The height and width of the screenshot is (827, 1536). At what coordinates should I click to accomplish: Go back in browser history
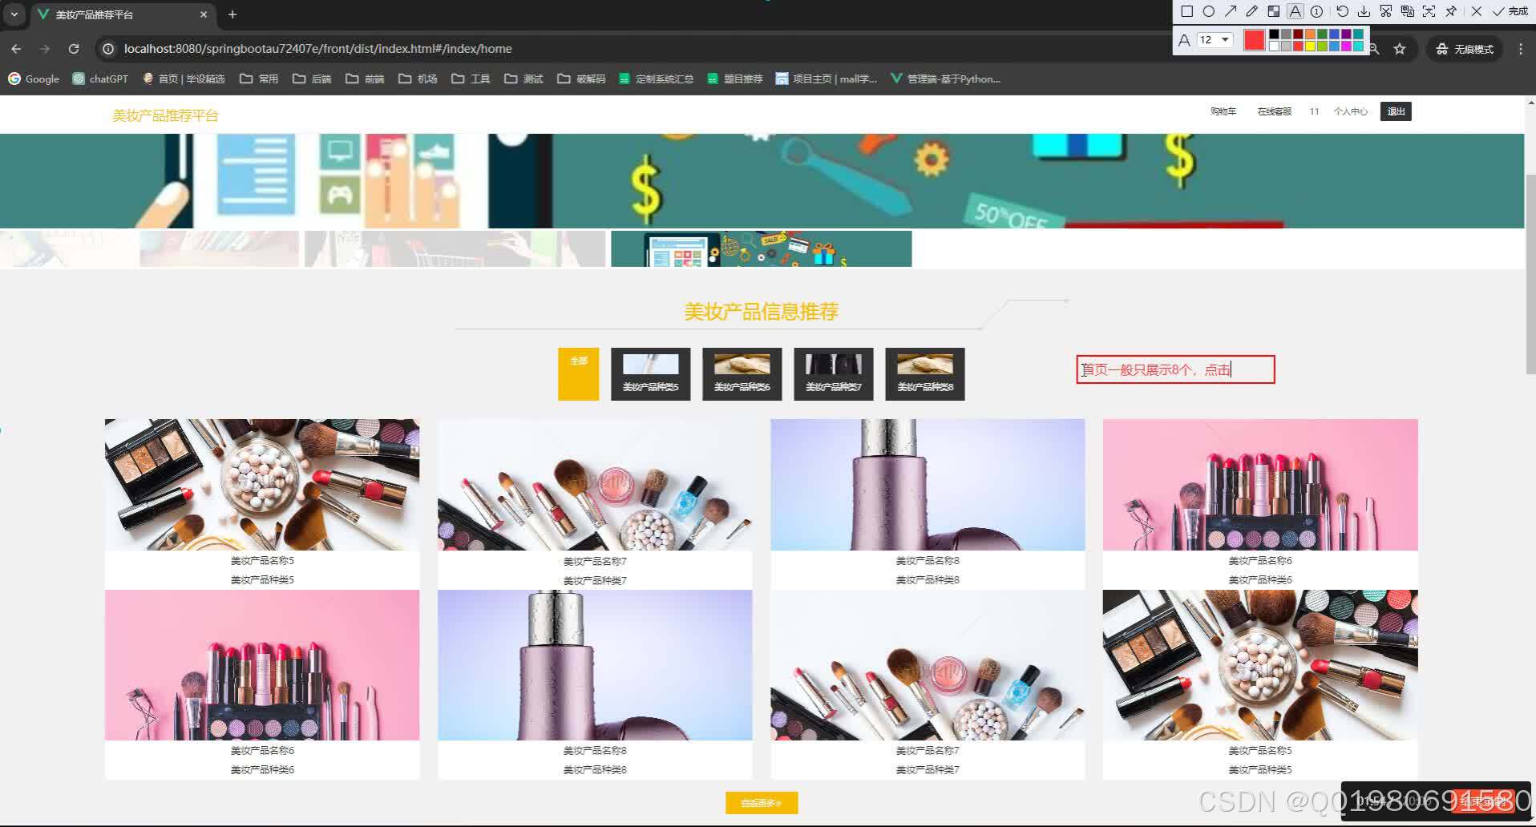[16, 49]
